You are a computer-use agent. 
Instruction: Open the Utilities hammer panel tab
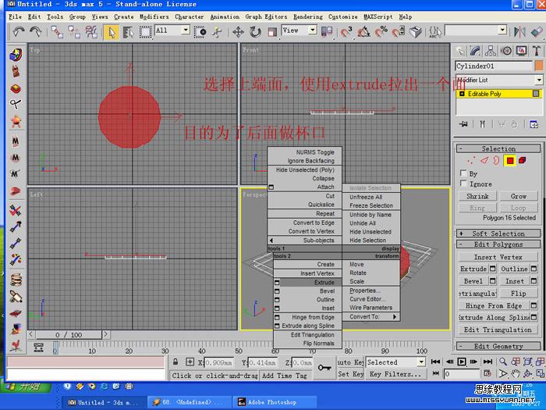pos(537,52)
